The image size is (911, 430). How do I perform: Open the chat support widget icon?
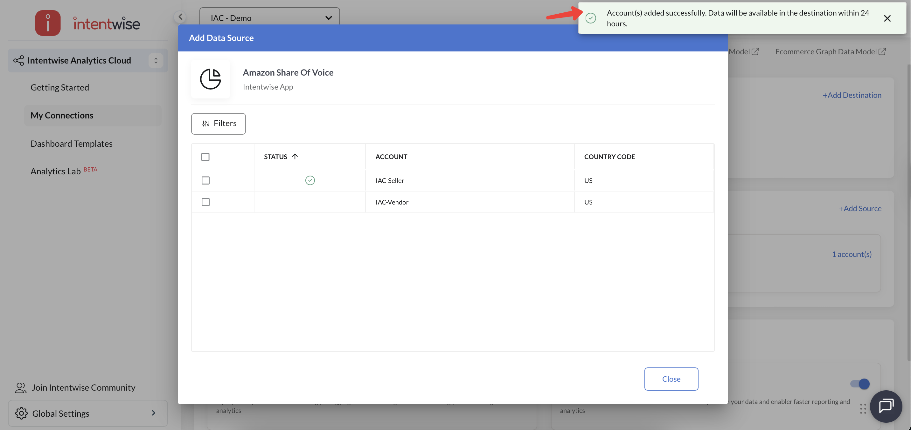pos(886,406)
